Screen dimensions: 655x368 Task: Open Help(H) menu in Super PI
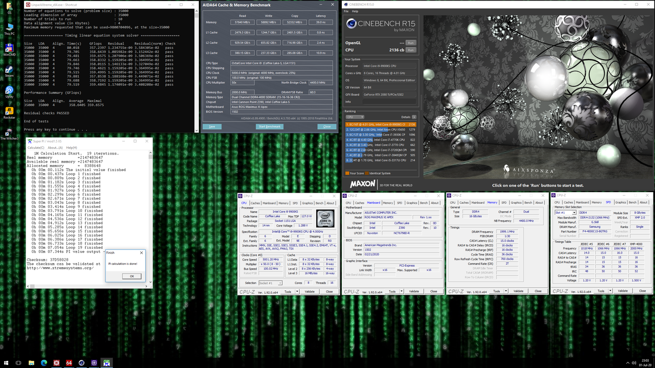pos(72,148)
